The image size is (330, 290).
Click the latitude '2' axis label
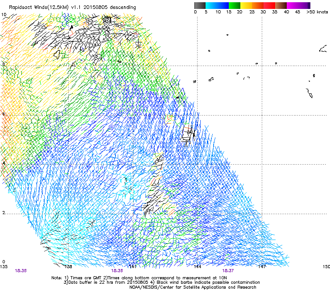tap(4, 212)
